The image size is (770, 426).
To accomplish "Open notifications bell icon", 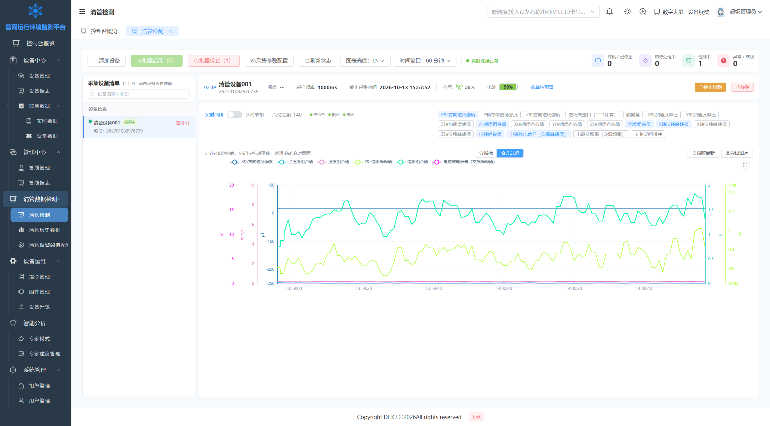I will [609, 12].
